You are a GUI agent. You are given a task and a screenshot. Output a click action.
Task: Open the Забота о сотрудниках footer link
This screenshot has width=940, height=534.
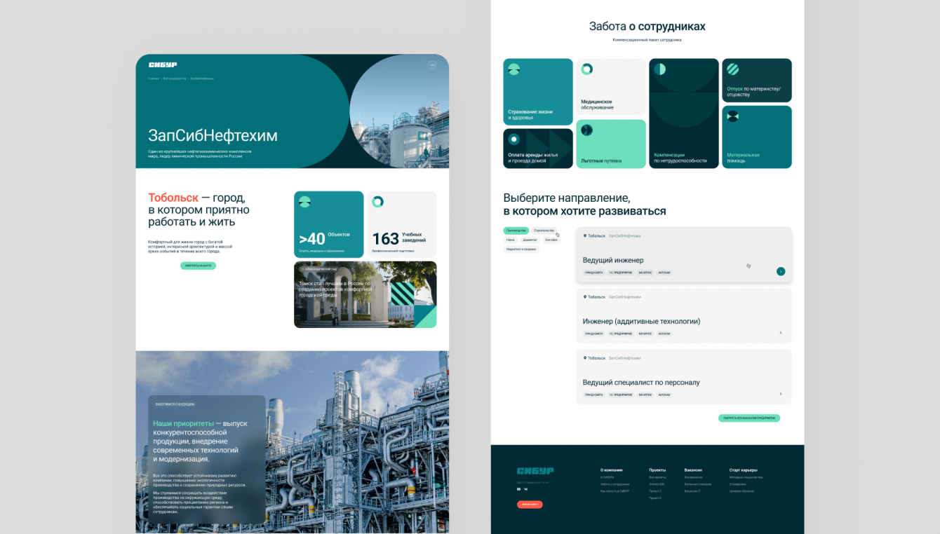615,484
